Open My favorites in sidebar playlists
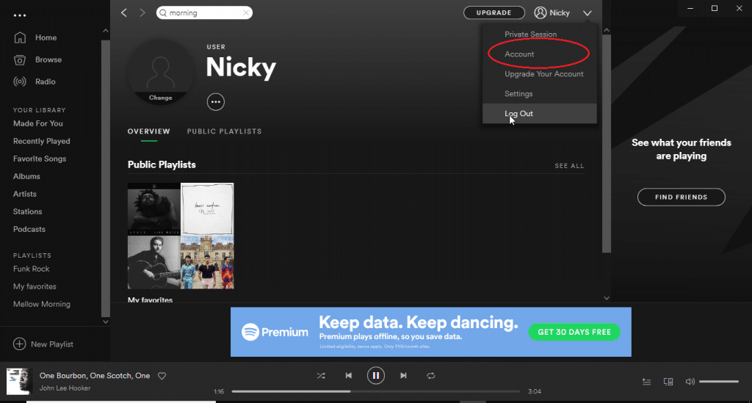Image resolution: width=752 pixels, height=403 pixels. [x=35, y=286]
